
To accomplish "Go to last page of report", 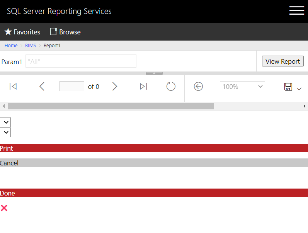I will pyautogui.click(x=144, y=87).
